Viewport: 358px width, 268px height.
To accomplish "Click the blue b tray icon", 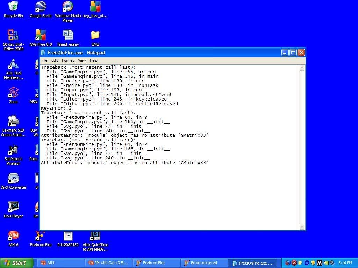I will [x=307, y=263].
